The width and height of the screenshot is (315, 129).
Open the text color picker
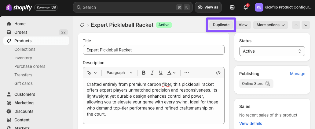pos(171,73)
